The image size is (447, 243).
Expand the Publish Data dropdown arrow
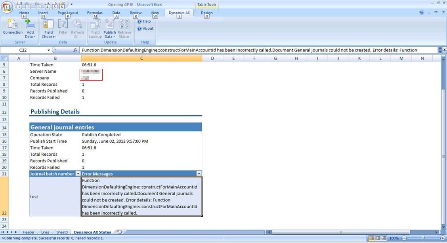(114, 37)
